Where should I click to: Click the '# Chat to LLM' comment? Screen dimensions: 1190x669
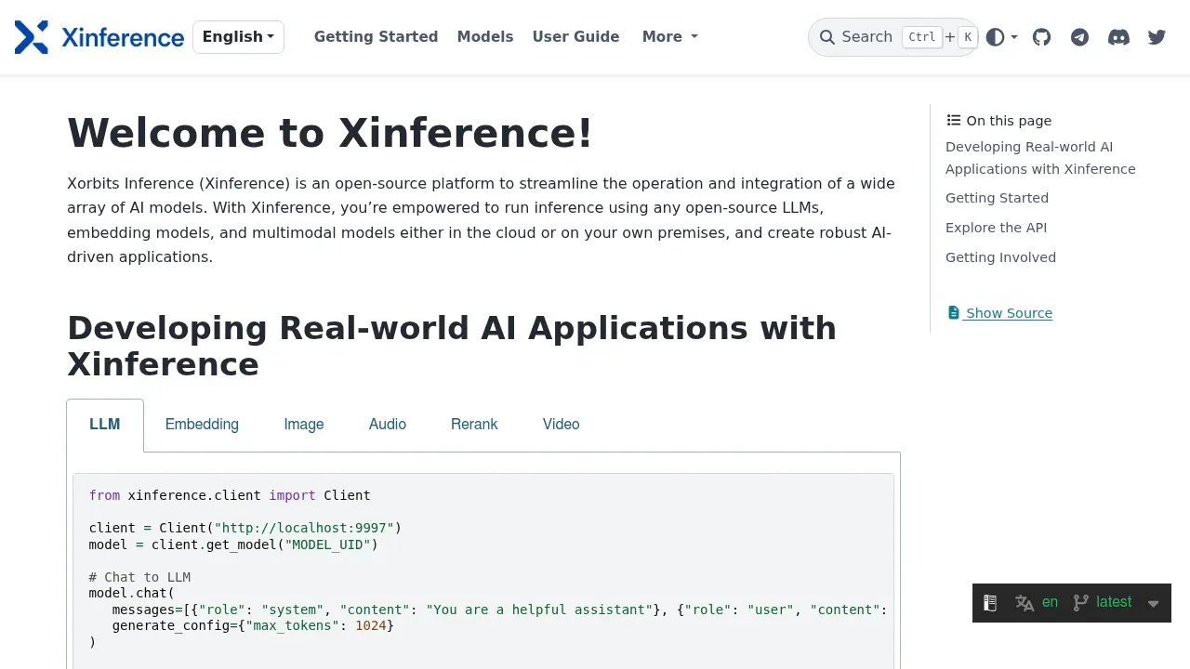tap(139, 577)
